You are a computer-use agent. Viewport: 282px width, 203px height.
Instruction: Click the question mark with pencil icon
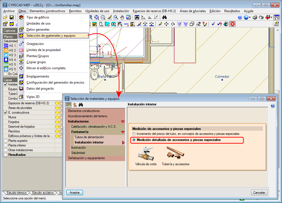[x=205, y=24]
